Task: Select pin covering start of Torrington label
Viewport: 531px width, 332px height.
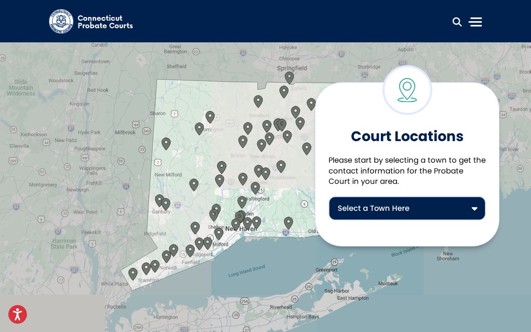Action: 199,129
